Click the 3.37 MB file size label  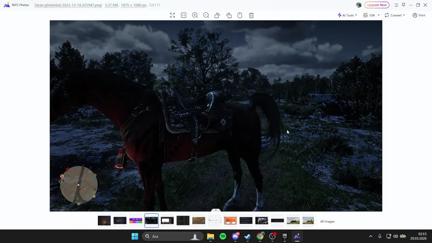click(111, 5)
